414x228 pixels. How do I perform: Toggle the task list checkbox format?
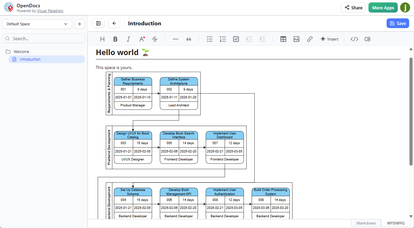click(236, 39)
